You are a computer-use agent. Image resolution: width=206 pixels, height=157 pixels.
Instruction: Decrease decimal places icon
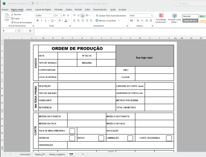[151, 21]
